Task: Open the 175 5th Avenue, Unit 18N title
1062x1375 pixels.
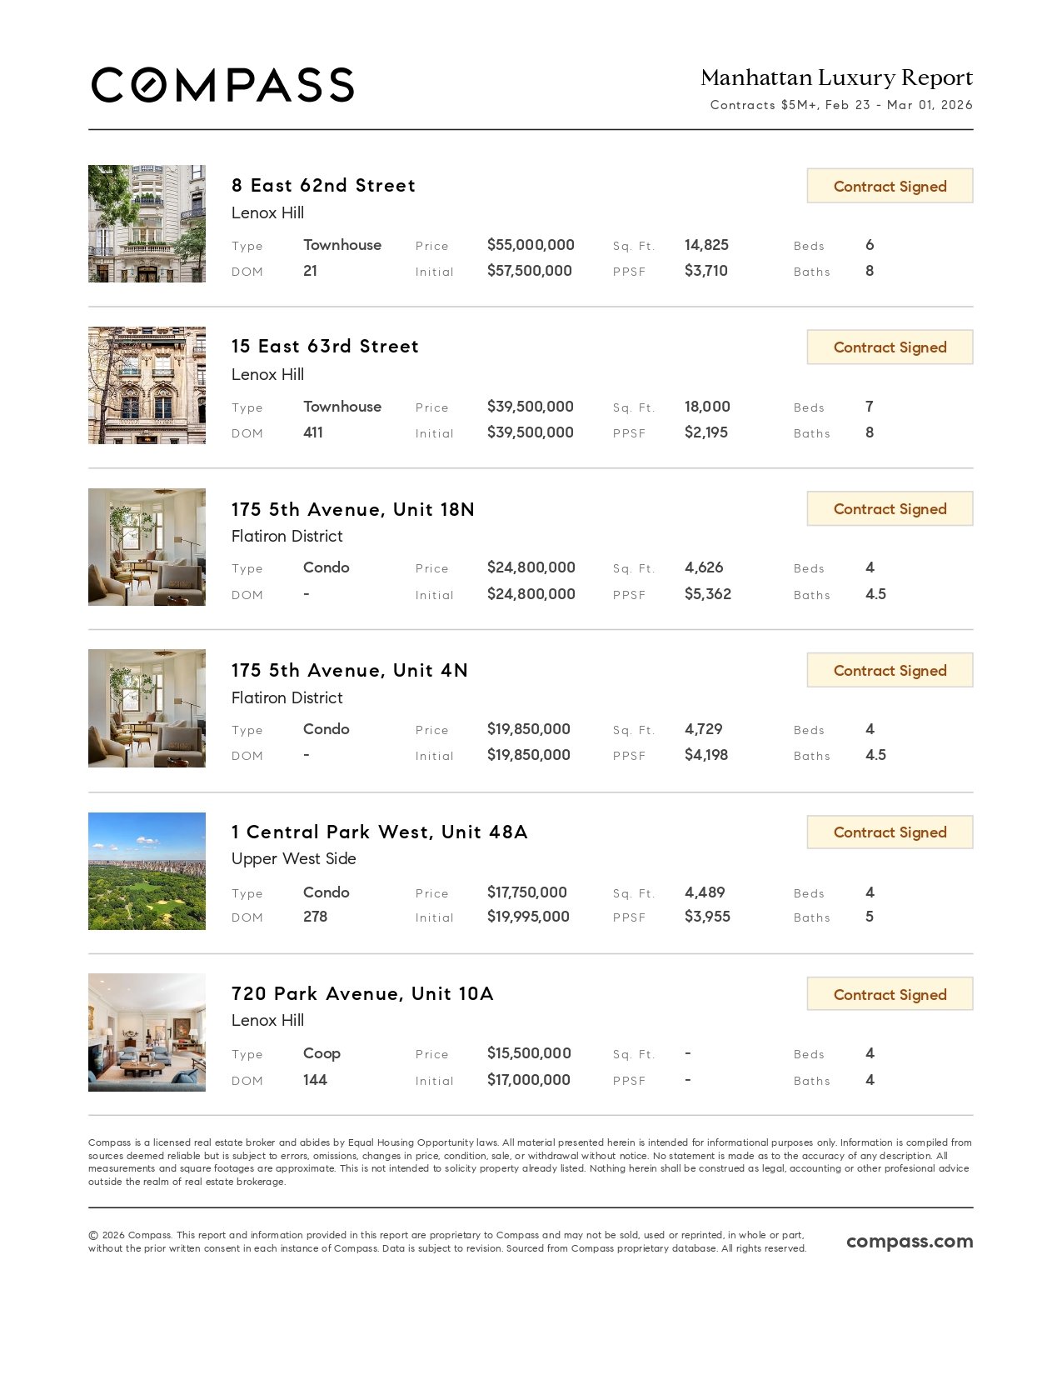Action: (x=352, y=509)
